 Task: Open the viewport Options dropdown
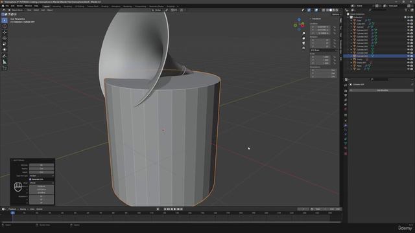point(336,14)
